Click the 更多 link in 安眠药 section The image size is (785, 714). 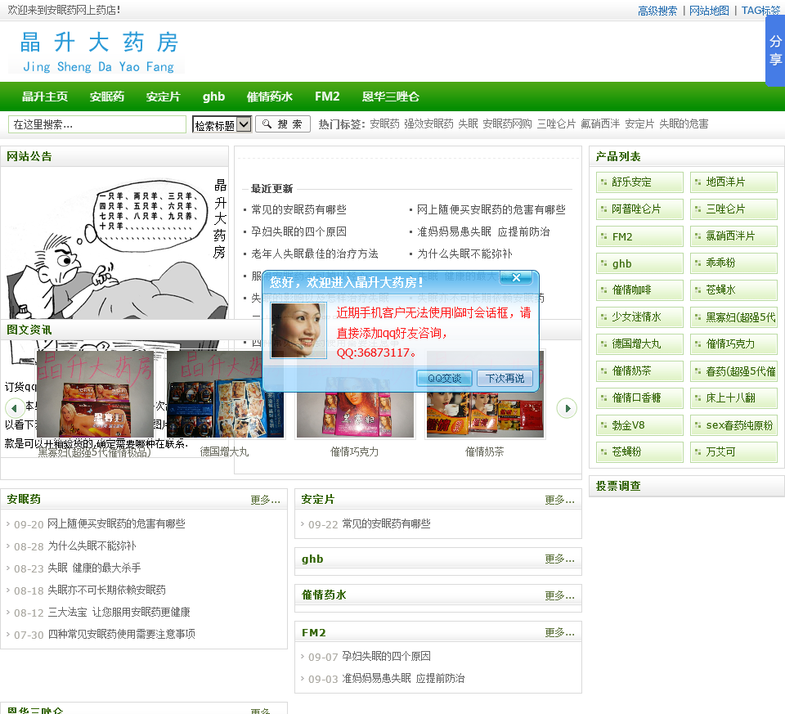(265, 500)
